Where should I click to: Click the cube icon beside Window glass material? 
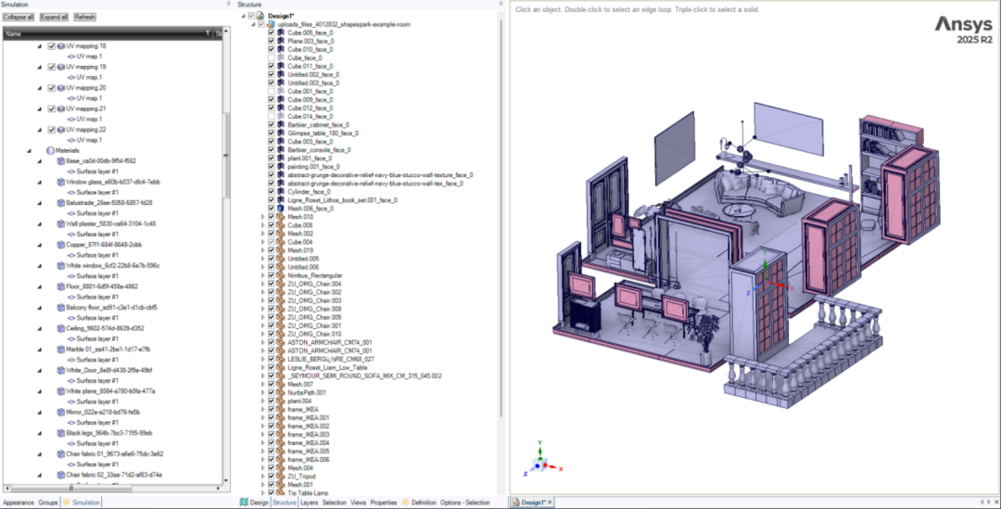pos(61,182)
